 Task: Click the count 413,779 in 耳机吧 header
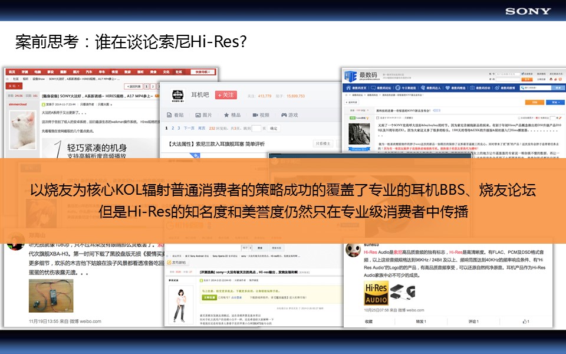pos(265,96)
